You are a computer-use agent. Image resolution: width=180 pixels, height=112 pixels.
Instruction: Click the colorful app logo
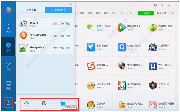click(9, 10)
